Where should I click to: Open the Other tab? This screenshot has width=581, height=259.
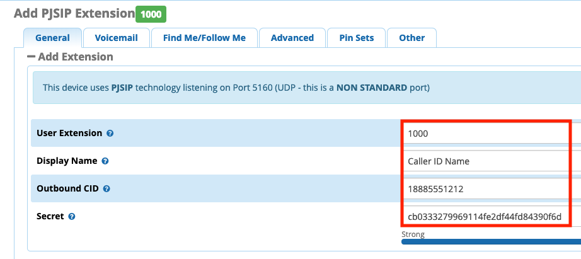411,38
